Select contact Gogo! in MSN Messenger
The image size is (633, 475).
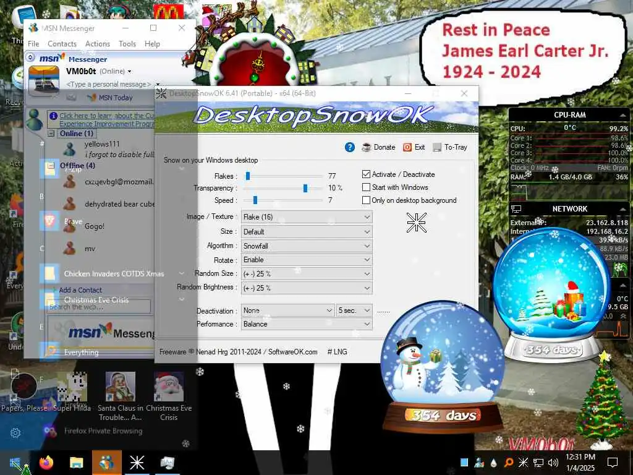click(95, 226)
